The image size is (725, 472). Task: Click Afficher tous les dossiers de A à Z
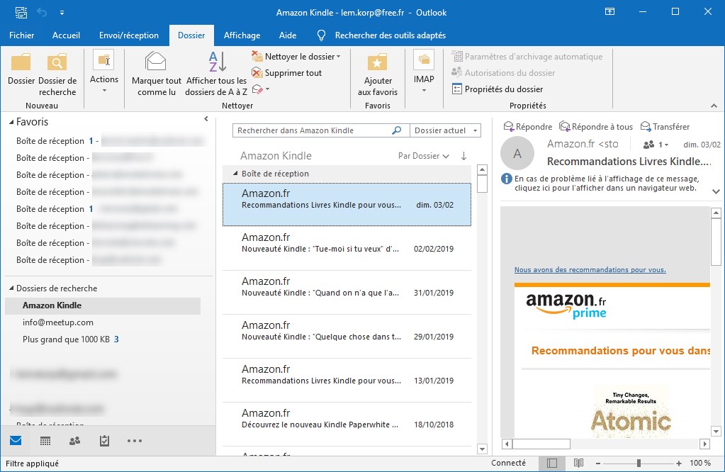[216, 62]
